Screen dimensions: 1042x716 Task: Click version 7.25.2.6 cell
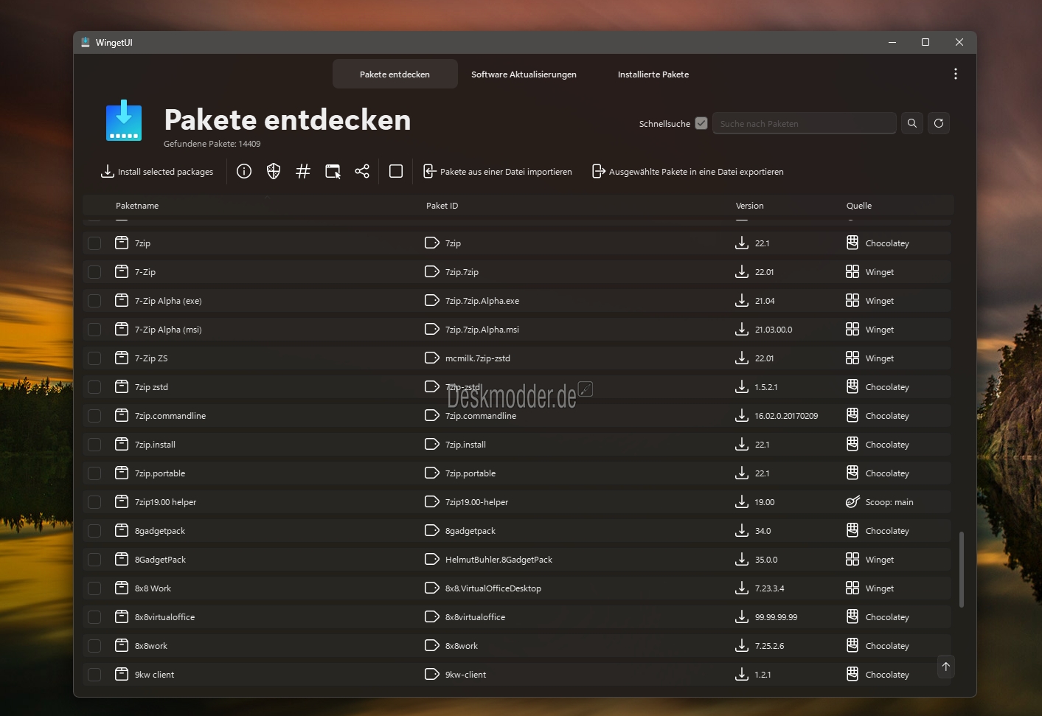pyautogui.click(x=769, y=646)
